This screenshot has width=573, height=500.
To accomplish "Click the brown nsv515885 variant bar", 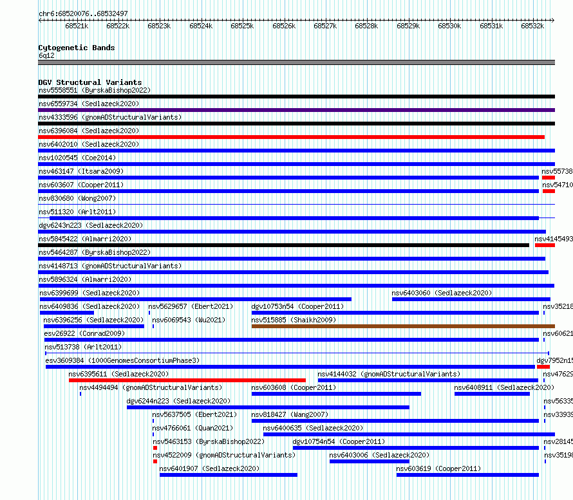I will tap(403, 326).
